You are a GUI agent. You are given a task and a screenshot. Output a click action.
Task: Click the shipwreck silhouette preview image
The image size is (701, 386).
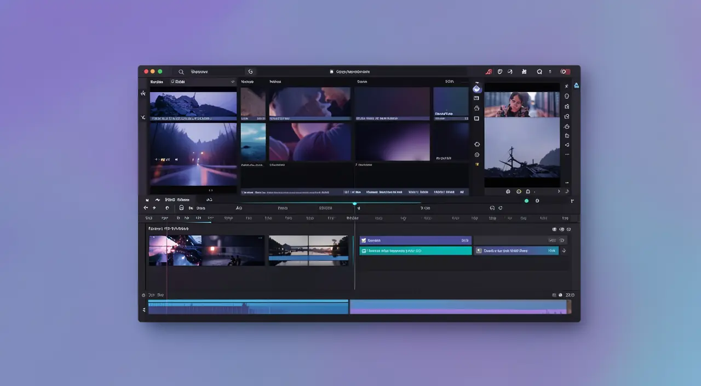[x=522, y=147]
